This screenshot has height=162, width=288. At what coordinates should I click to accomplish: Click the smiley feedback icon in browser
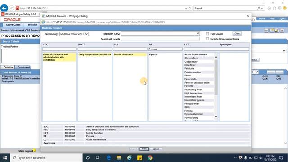pos(285,8)
